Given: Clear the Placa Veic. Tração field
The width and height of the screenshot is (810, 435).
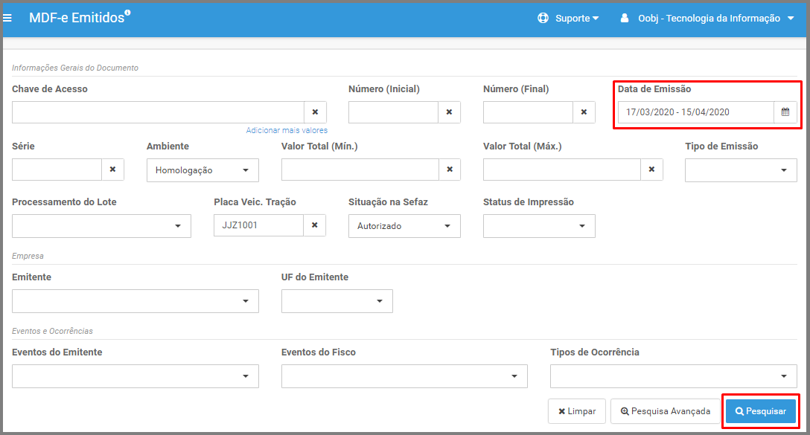Looking at the screenshot, I should pos(315,225).
